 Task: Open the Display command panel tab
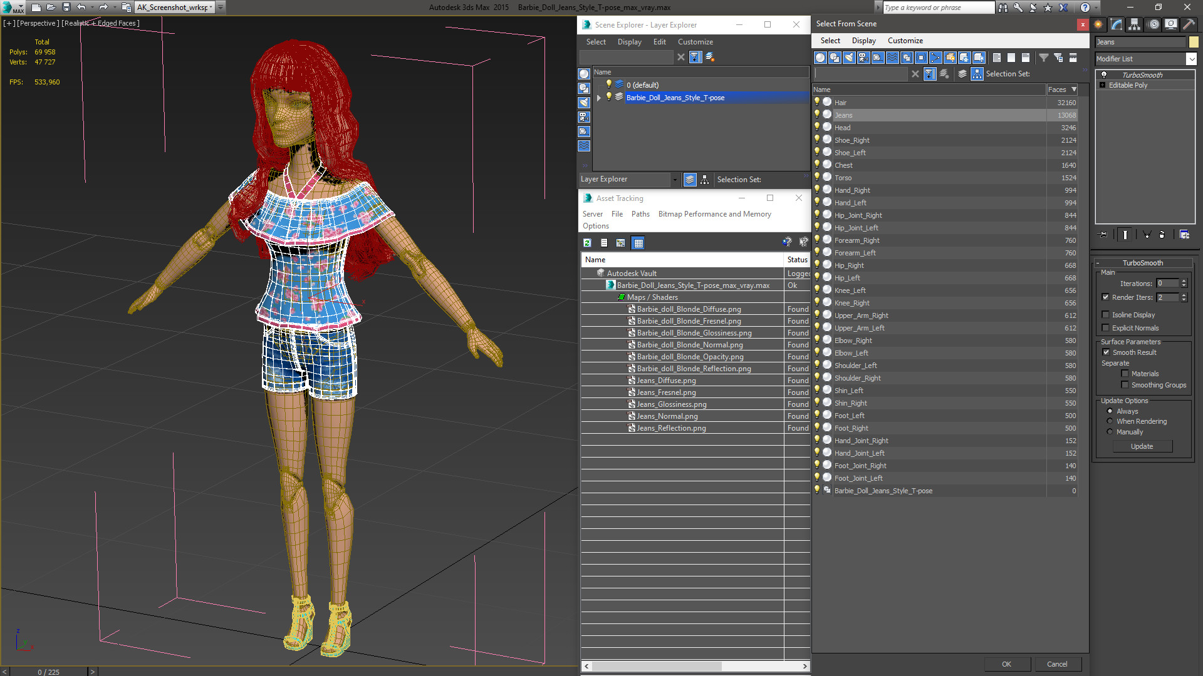click(1170, 24)
